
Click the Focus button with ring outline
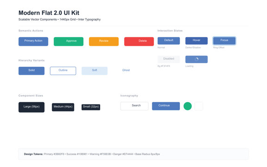pos(224,41)
